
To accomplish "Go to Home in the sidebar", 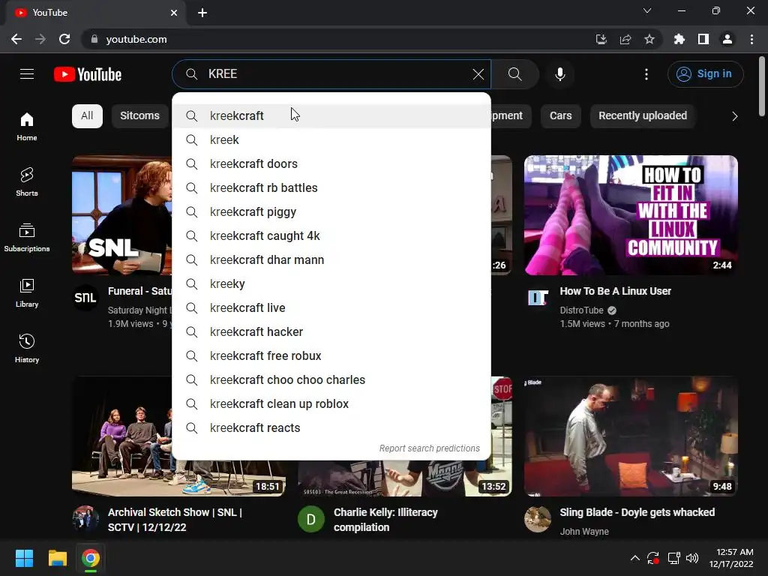I will click(x=27, y=127).
